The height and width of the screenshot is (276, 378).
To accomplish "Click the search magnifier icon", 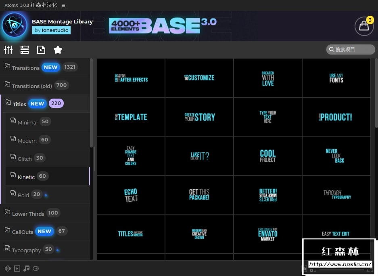I will 332,49.
